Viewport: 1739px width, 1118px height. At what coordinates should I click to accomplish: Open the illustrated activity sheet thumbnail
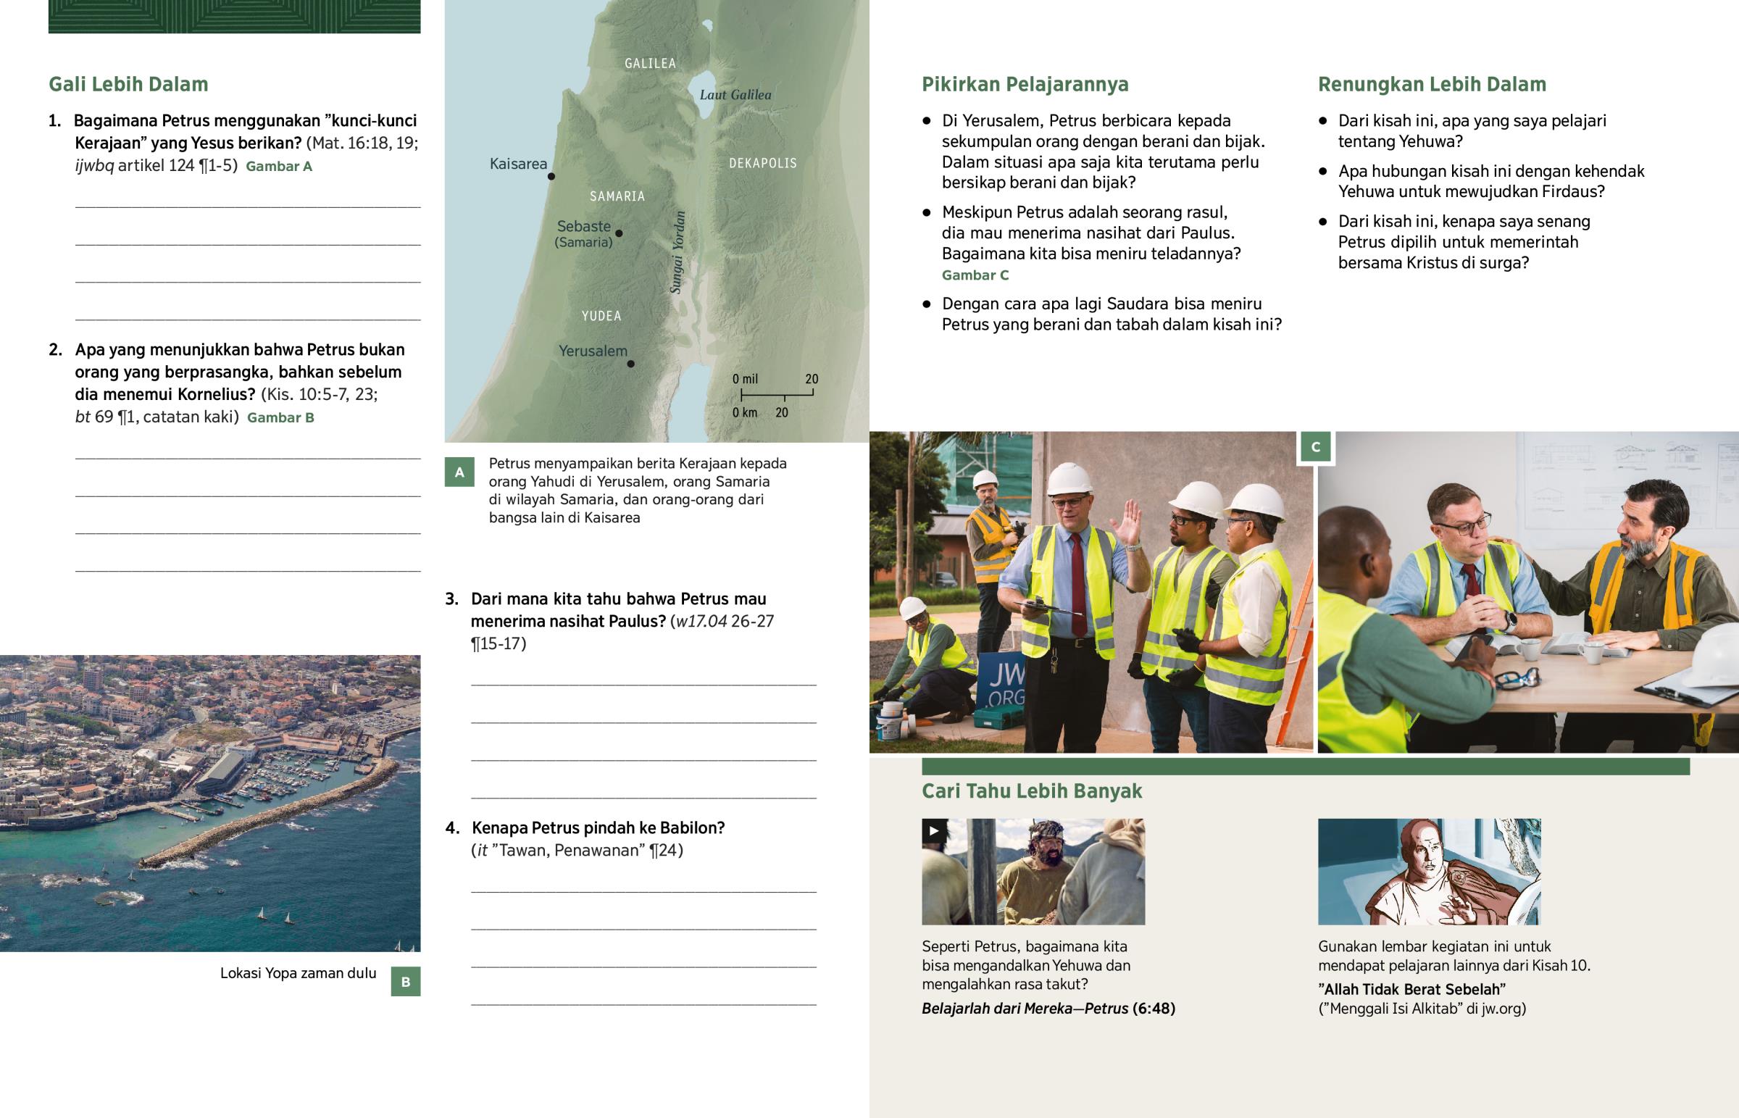coord(1428,871)
